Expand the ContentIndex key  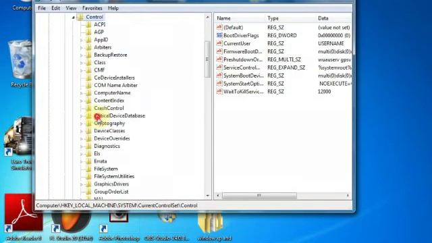[81, 101]
